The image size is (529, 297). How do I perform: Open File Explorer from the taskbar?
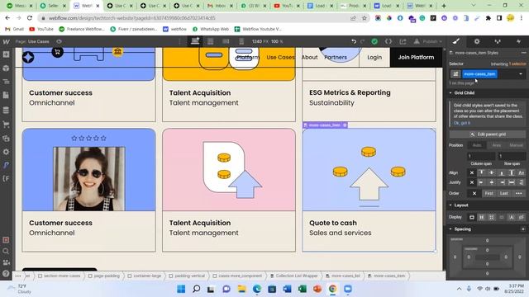[241, 289]
